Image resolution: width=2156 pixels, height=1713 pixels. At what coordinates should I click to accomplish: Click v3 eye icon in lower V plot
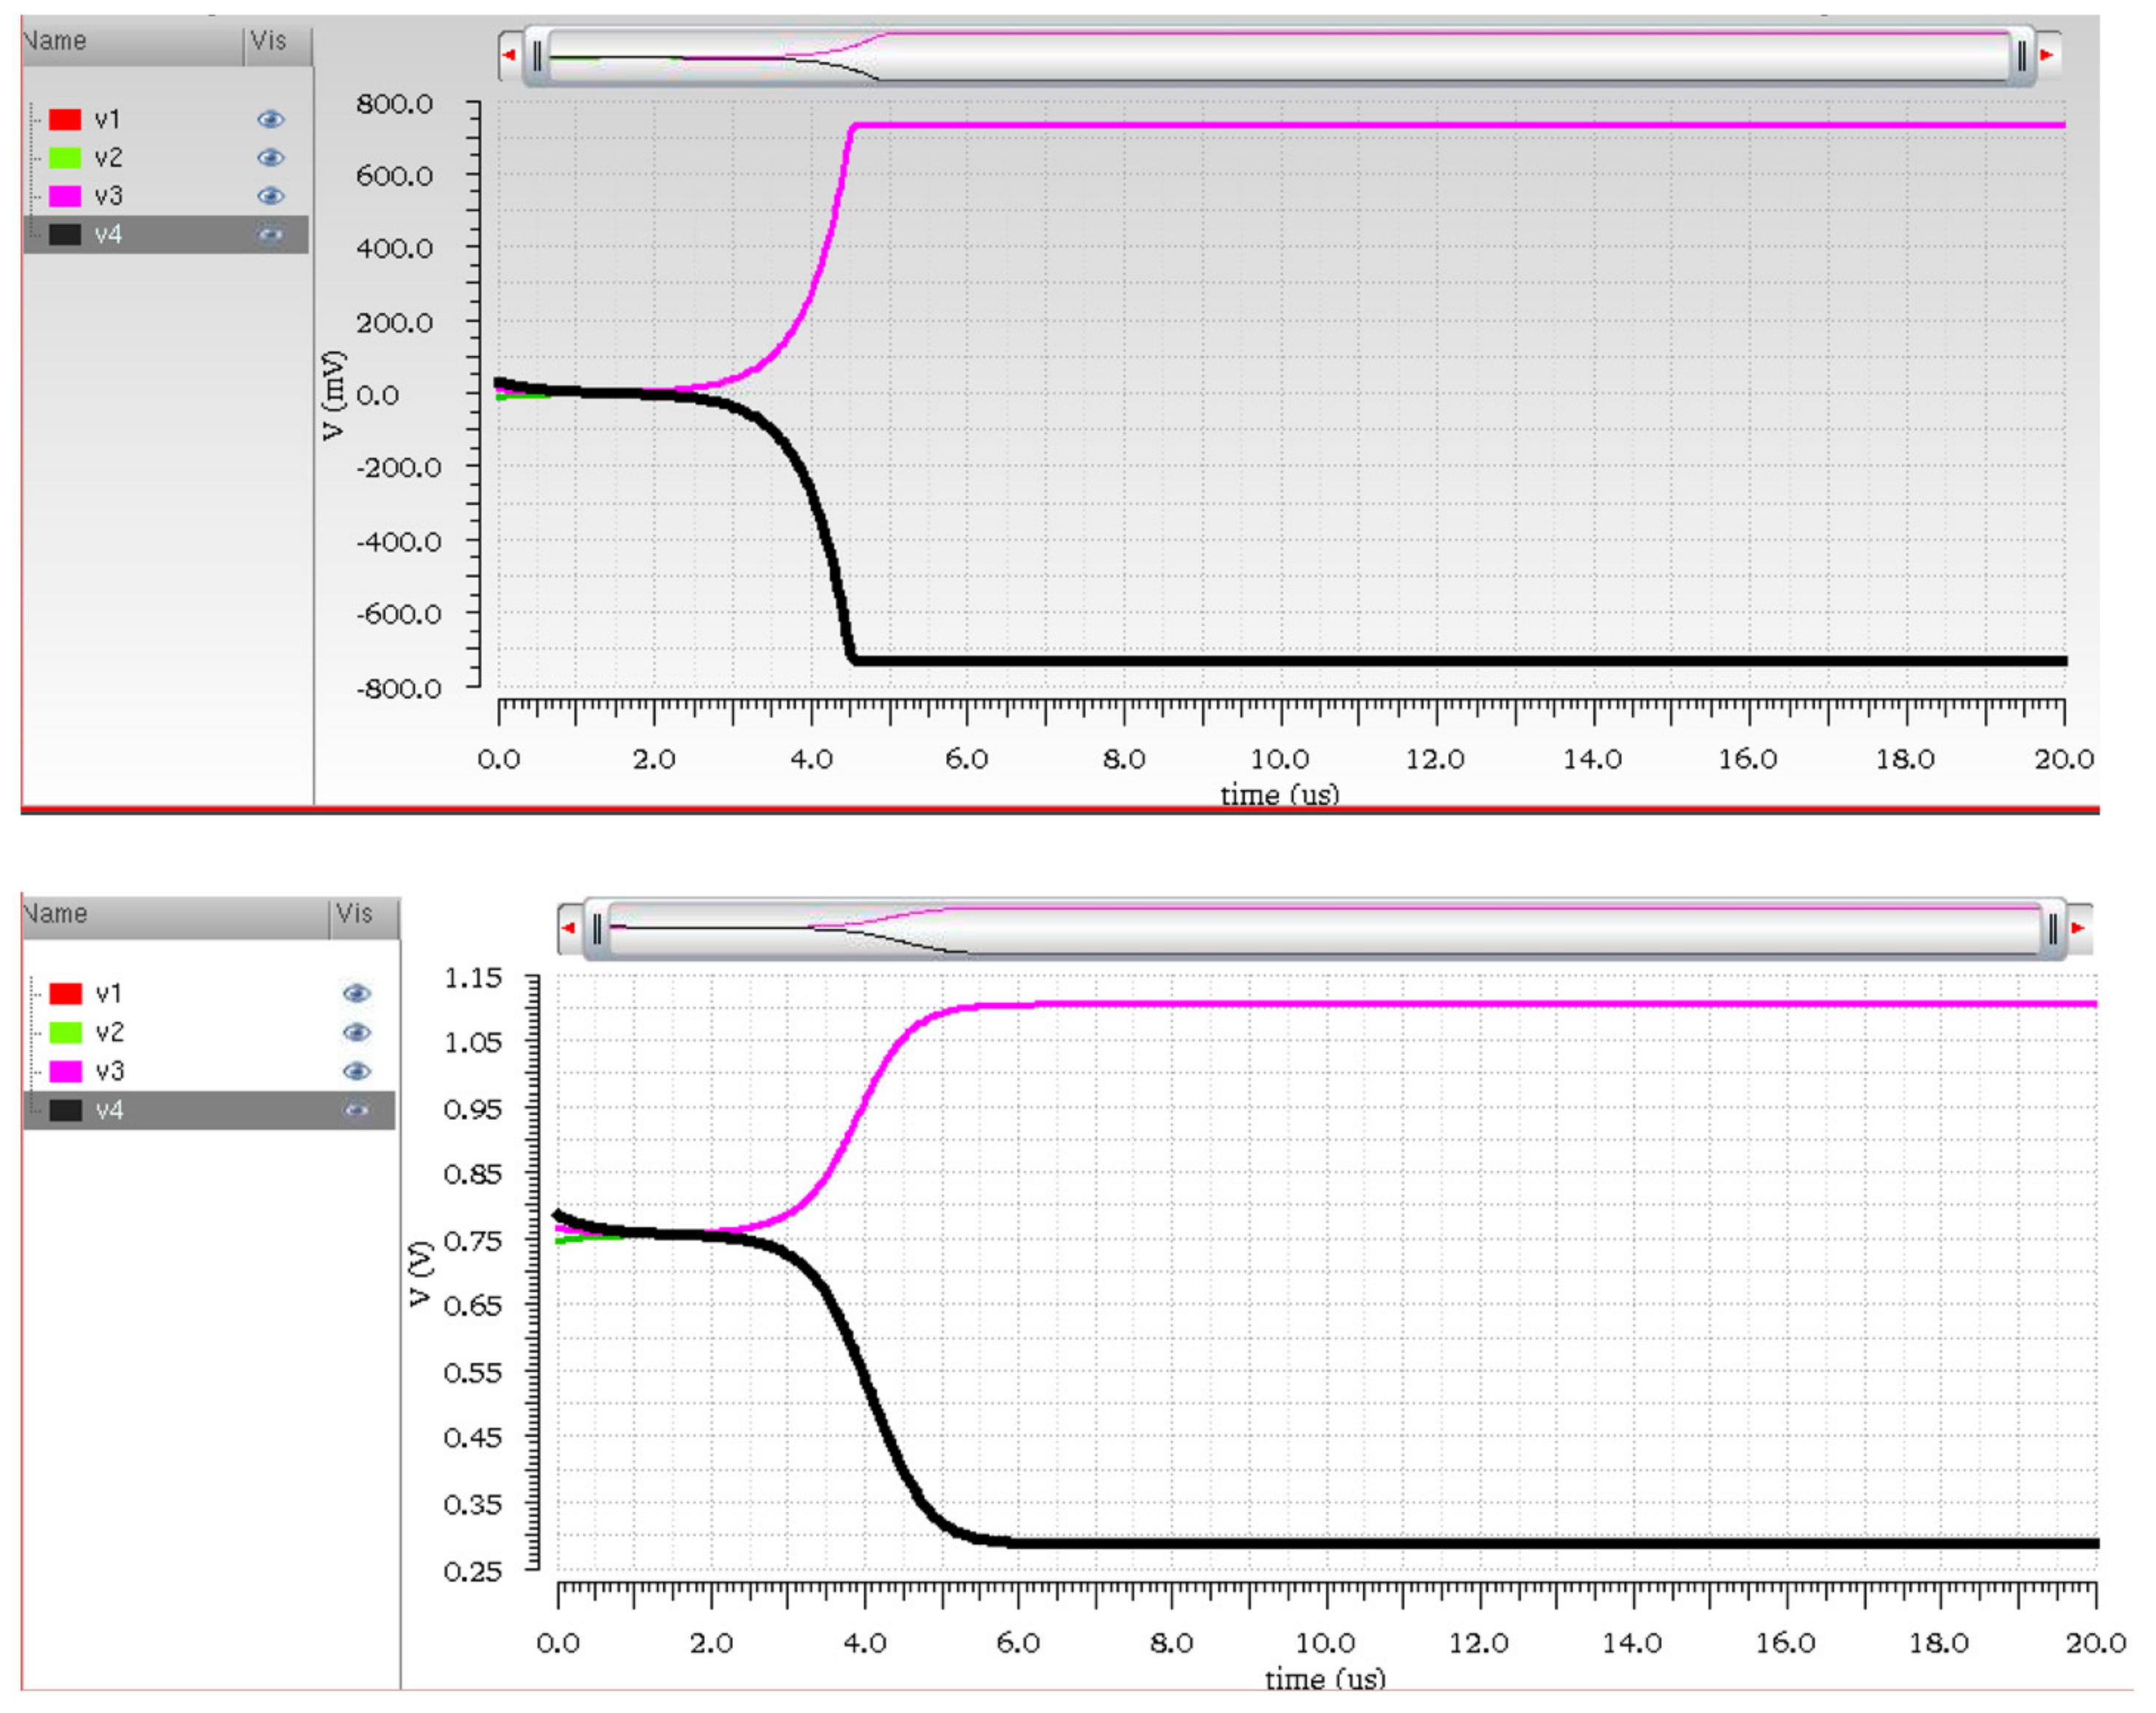[x=357, y=1071]
